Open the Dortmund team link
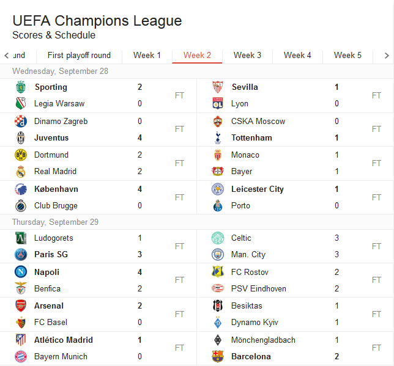Image resolution: width=394 pixels, height=366 pixels. [51, 155]
